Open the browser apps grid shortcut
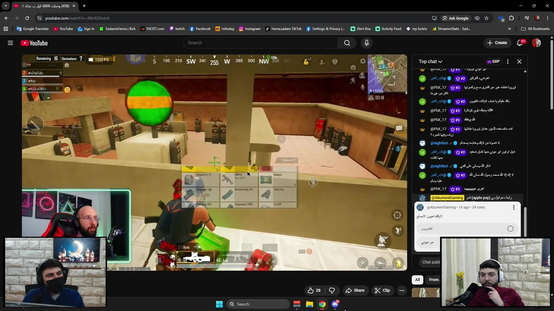This screenshot has height=311, width=554. (6, 29)
